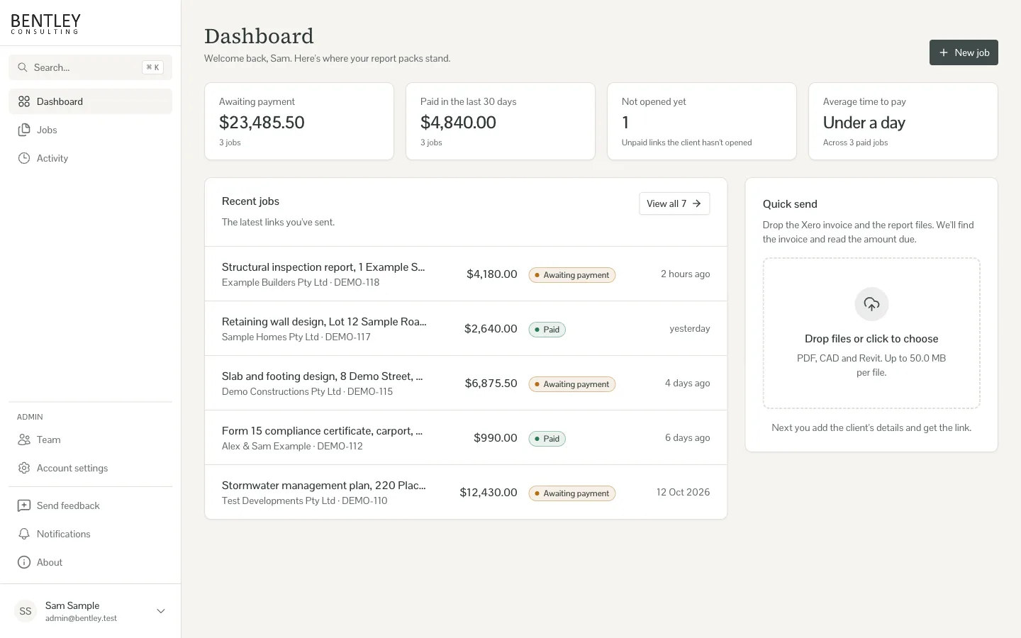The height and width of the screenshot is (638, 1021).
Task: Click the Not opened yet stat card
Action: (x=702, y=121)
